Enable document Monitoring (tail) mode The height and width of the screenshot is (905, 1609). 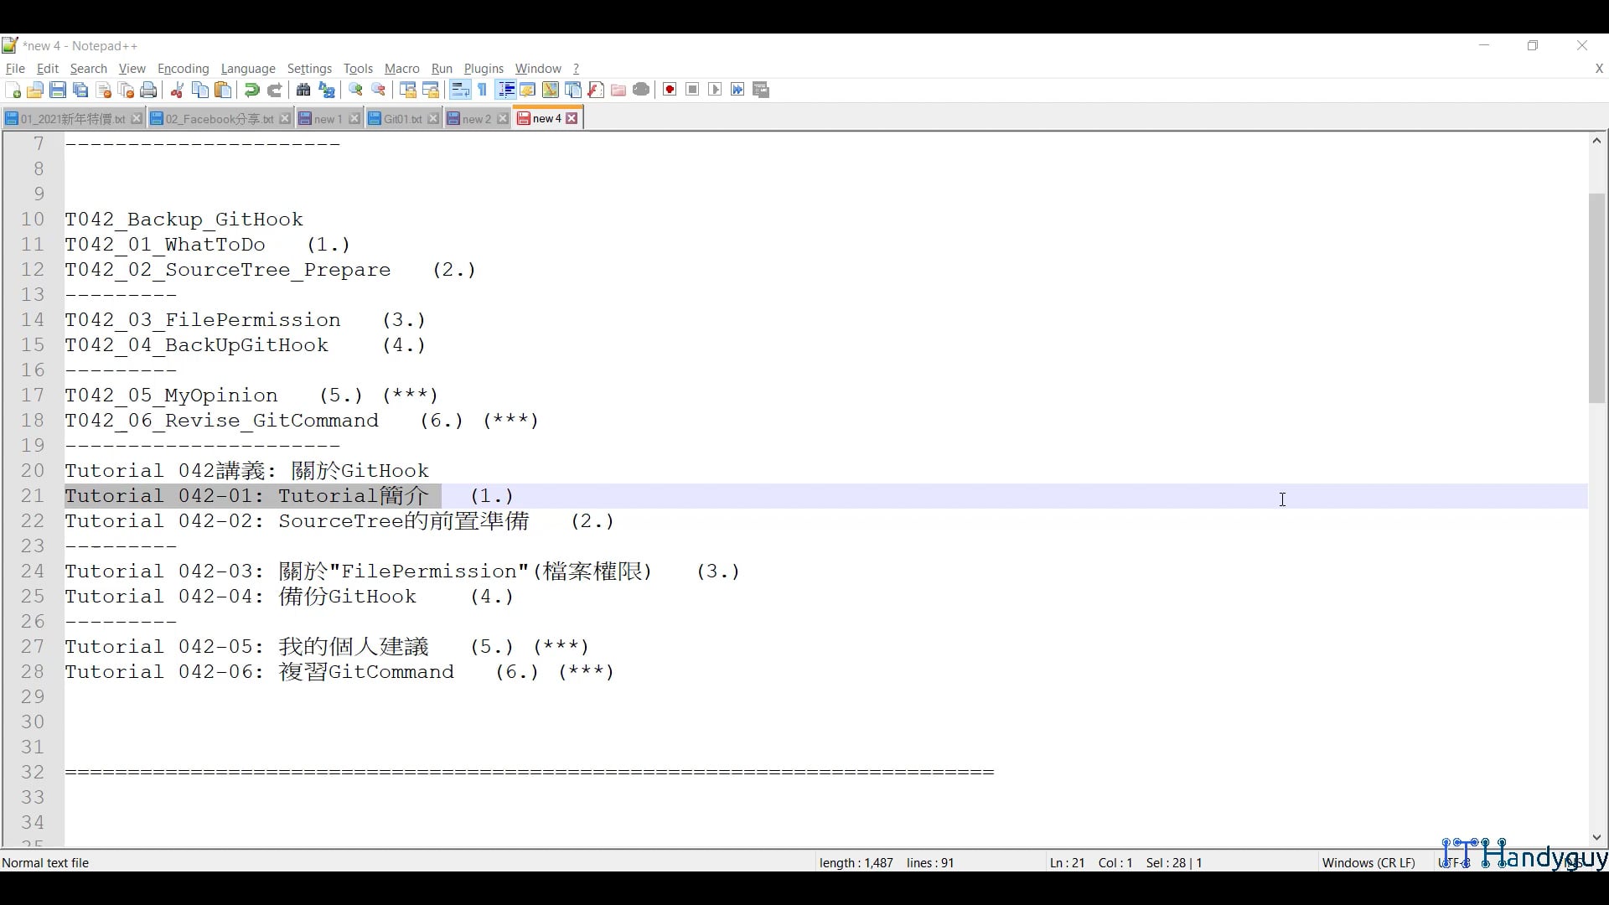[x=641, y=90]
